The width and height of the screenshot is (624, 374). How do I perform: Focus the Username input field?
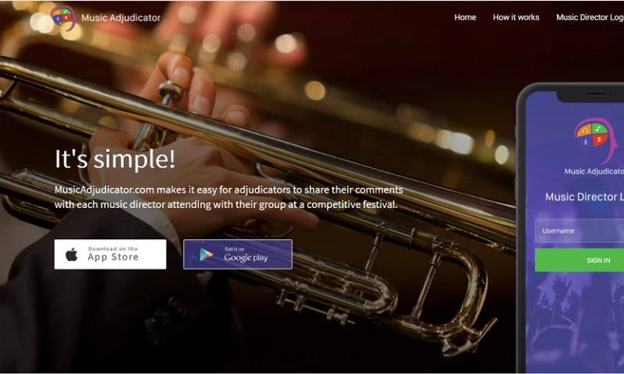[x=580, y=231]
